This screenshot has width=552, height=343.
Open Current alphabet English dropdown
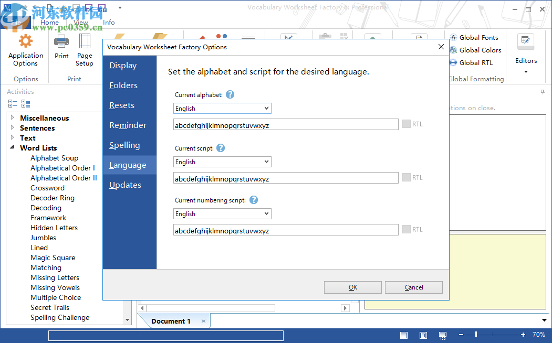[x=222, y=108]
